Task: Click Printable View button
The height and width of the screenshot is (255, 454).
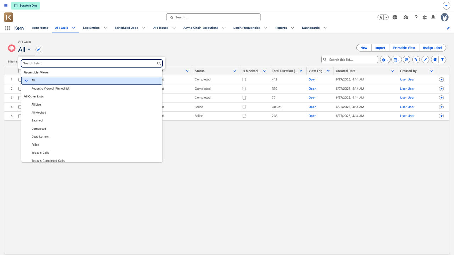Action: 404,48
